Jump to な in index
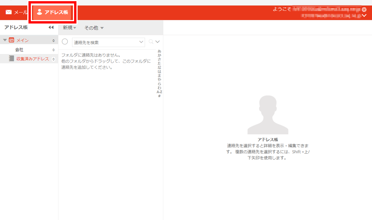 coord(159,67)
